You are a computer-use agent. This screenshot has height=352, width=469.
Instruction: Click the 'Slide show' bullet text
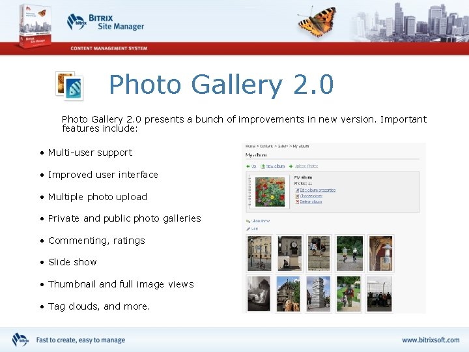pos(72,262)
